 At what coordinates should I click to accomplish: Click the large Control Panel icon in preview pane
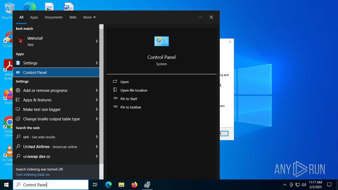[x=161, y=41]
